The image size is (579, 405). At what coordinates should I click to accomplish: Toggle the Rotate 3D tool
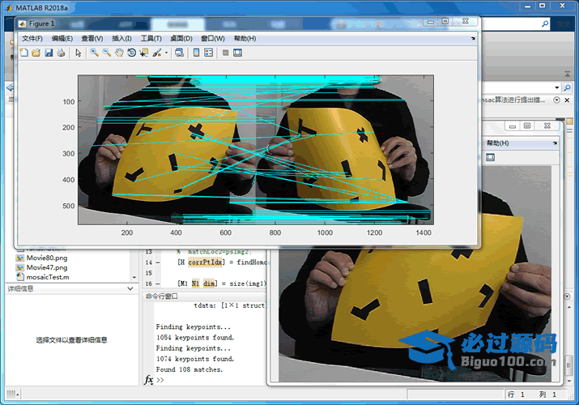pyautogui.click(x=131, y=53)
